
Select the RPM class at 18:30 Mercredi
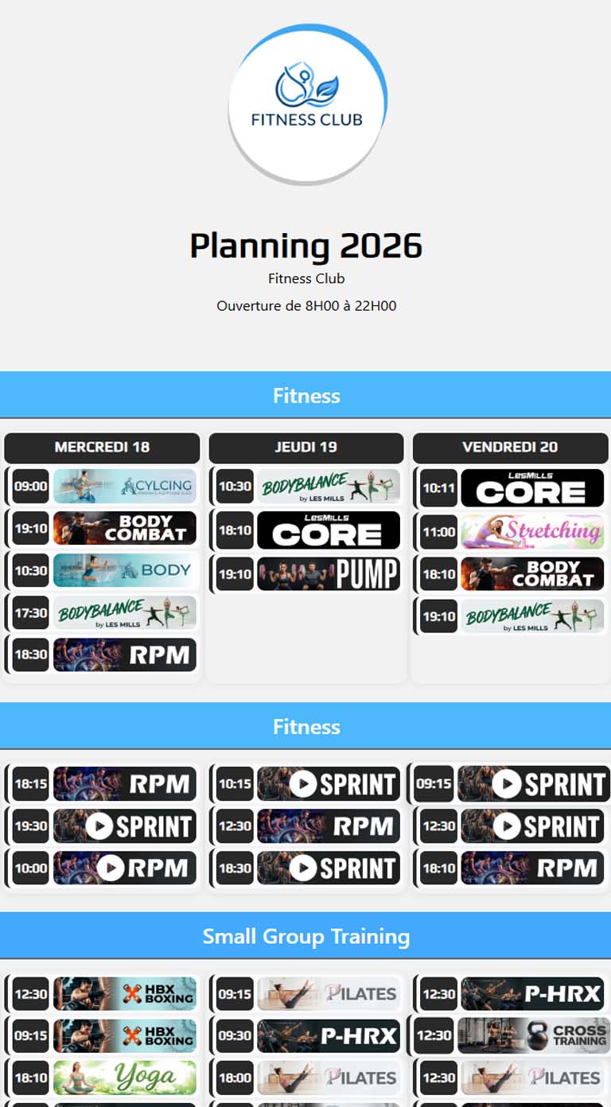point(124,655)
